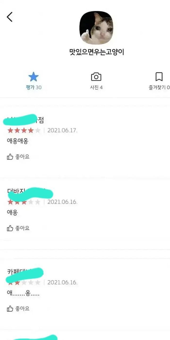Screen dimensions: 170x340
Task: Select the blue star 평가 icon
Action: pyautogui.click(x=33, y=77)
